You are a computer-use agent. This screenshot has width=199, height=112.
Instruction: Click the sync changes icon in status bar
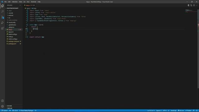[x=10, y=111]
